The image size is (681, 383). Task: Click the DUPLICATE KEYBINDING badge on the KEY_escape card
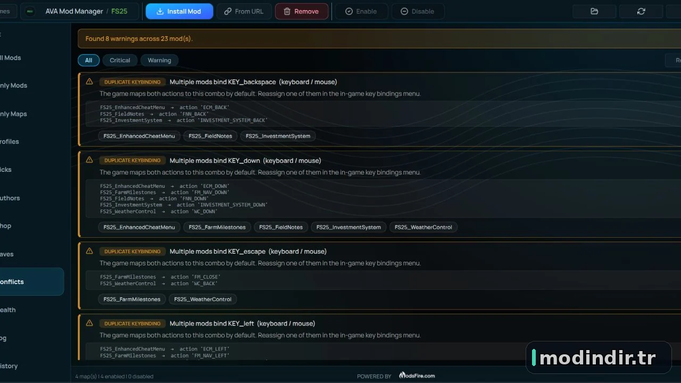pos(132,251)
